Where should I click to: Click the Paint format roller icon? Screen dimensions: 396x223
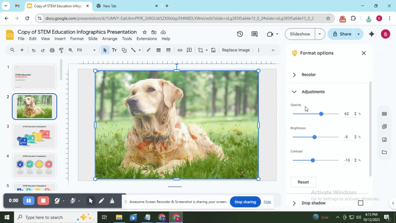coord(61,50)
